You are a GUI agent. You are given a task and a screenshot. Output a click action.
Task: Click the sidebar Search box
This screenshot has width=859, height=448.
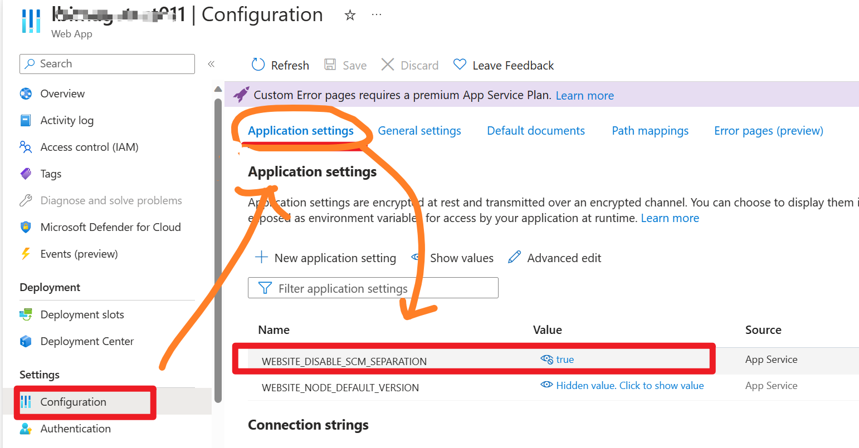(107, 64)
